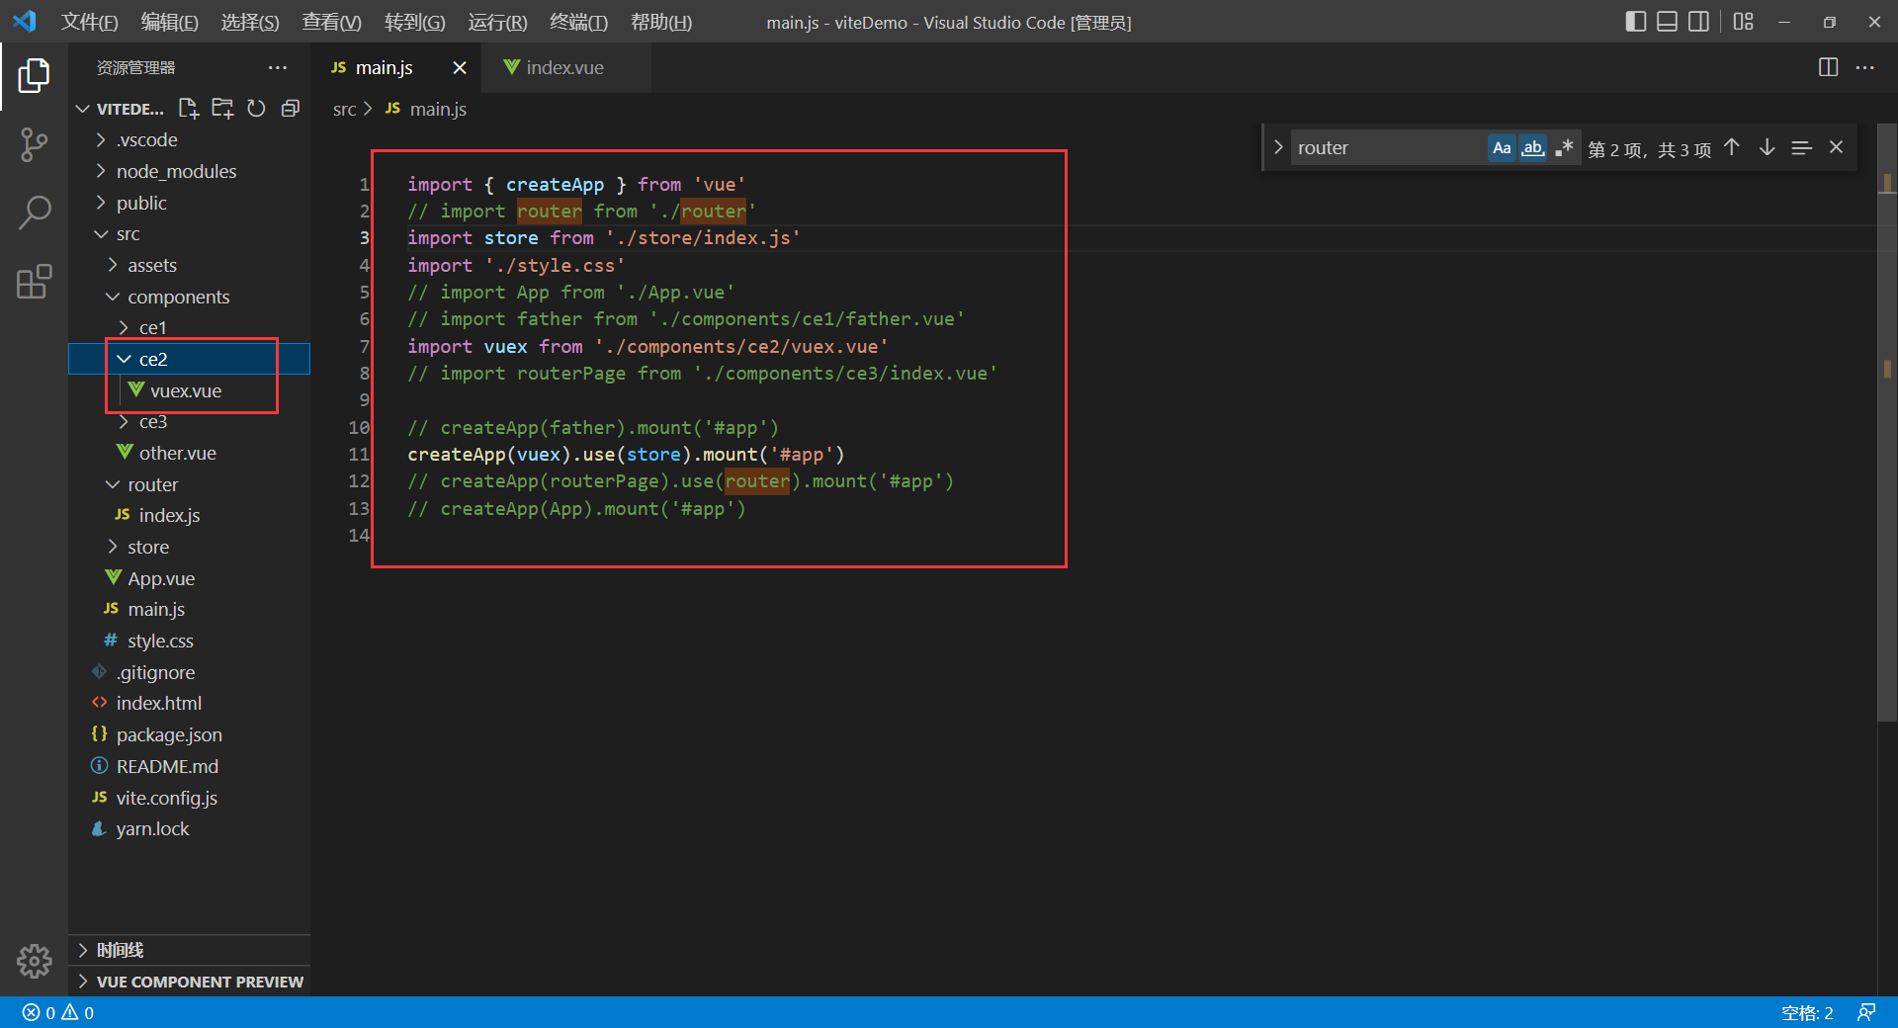
Task: Collapse all folders in explorer
Action: click(290, 109)
